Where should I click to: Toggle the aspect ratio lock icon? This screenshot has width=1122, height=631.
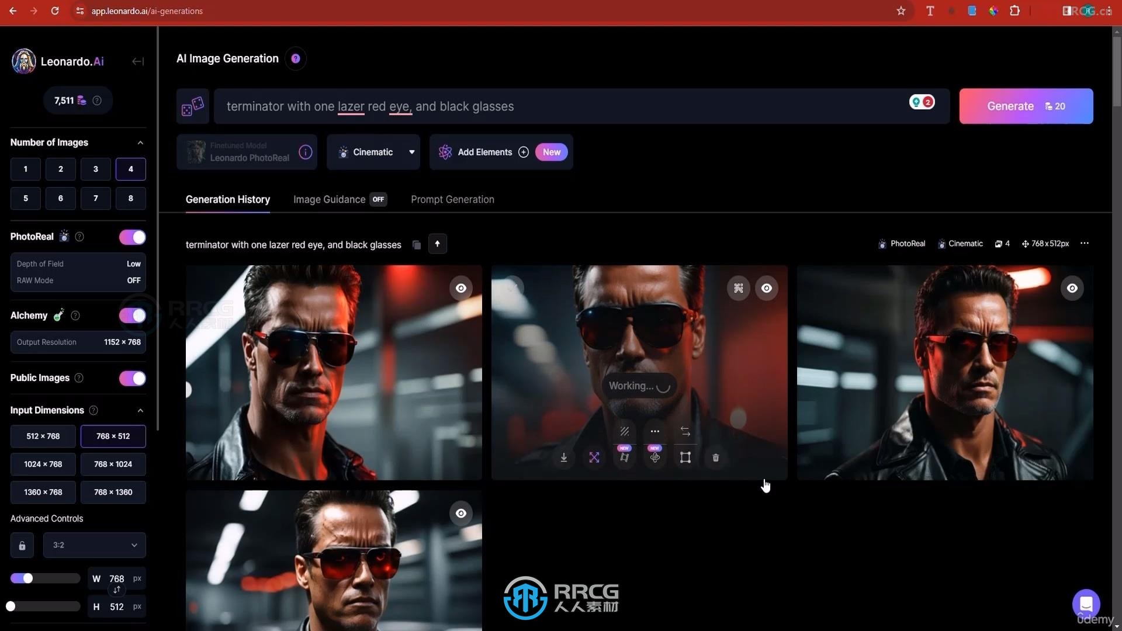point(22,545)
